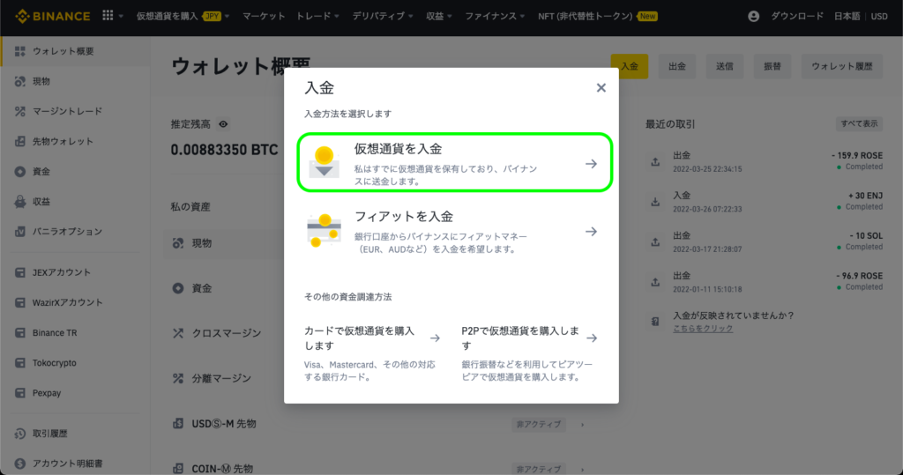This screenshot has height=475, width=903.
Task: Expand ファイナンス dropdown menu
Action: 495,16
